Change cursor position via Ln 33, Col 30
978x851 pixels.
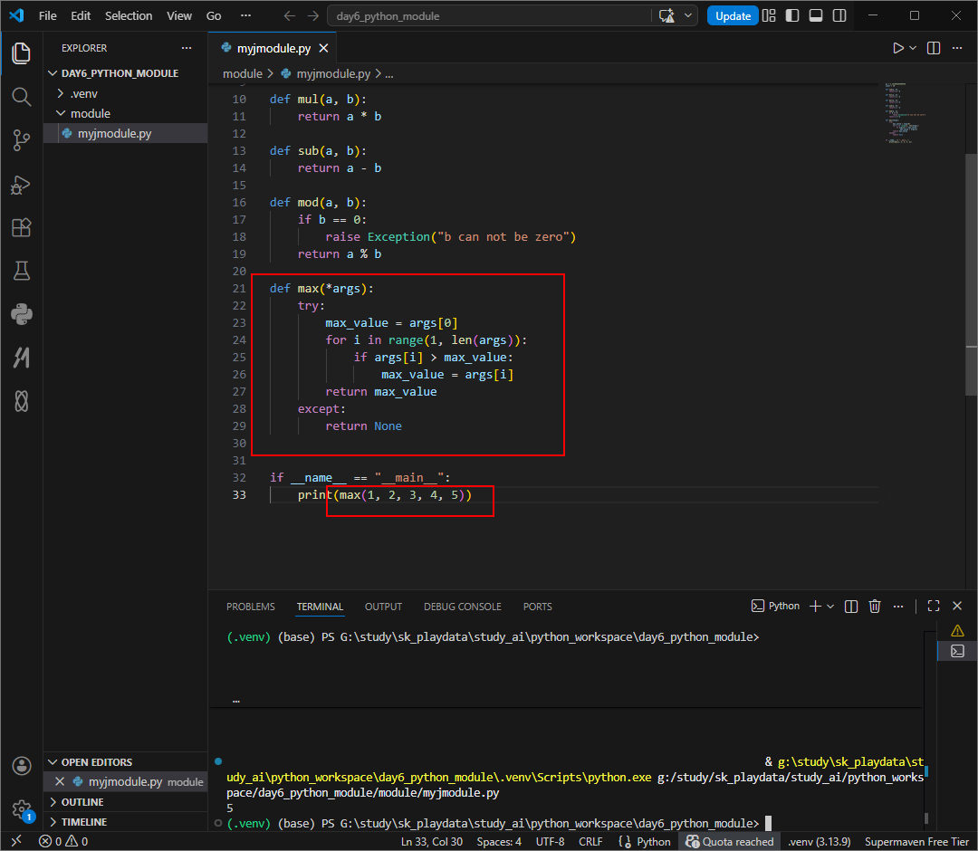pyautogui.click(x=432, y=842)
